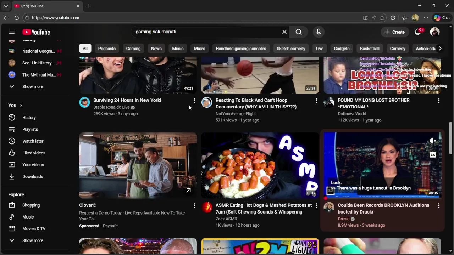
Task: Search with your voice microphone
Action: pyautogui.click(x=319, y=32)
